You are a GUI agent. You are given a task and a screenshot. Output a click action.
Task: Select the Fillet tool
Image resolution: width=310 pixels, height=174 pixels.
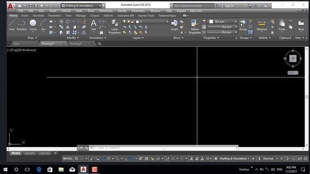(75, 27)
